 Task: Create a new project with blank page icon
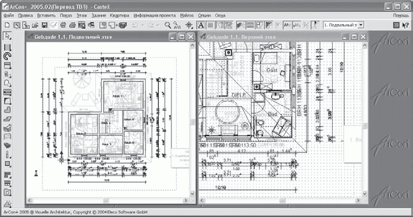click(x=7, y=25)
